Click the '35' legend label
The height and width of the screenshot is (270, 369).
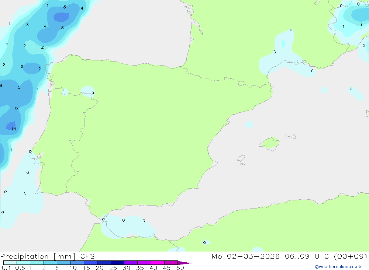pos(140,268)
